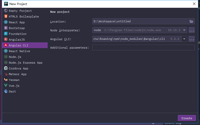Choose Meteor App template

(x=25, y=74)
